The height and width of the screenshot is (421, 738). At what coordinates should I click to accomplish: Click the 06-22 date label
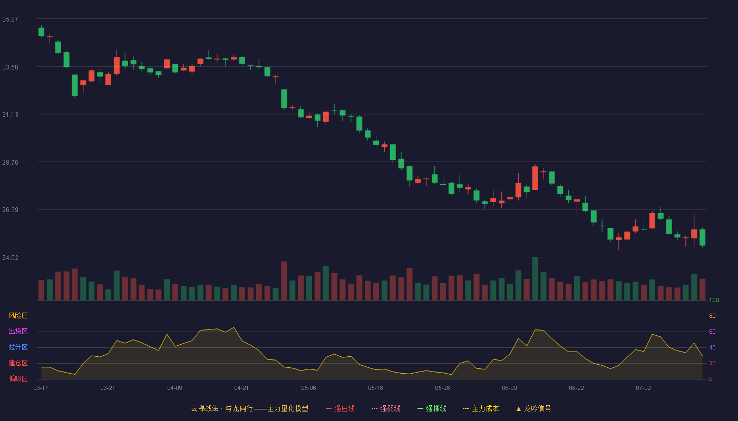click(576, 388)
